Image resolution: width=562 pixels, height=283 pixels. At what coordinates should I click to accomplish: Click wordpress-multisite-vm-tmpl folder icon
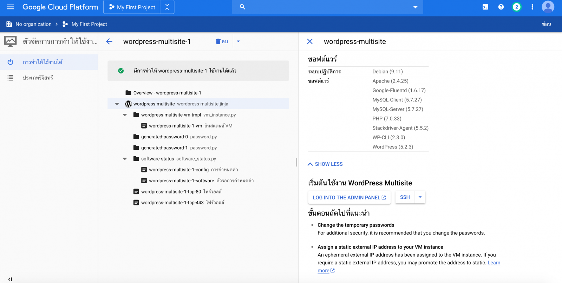(136, 115)
